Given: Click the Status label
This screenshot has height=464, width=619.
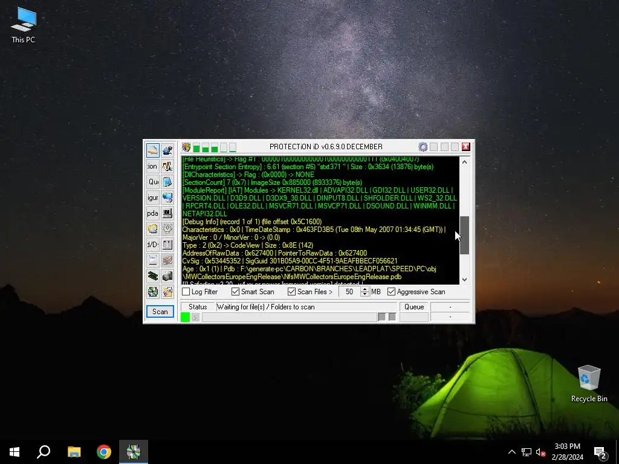Looking at the screenshot, I should point(198,307).
